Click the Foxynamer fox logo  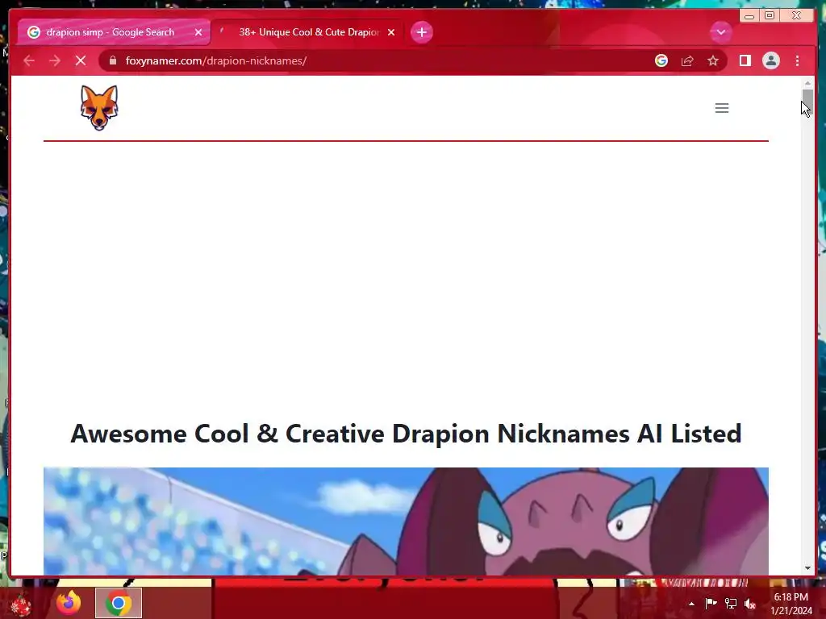coord(99,107)
